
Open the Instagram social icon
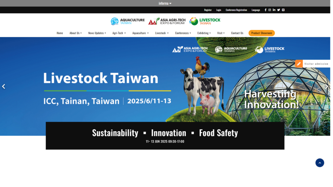pos(270,10)
